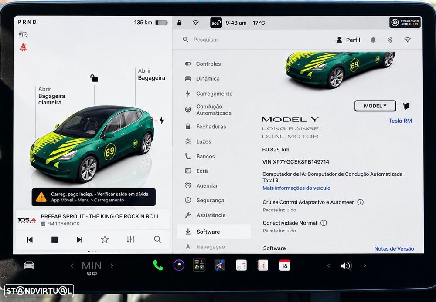Image resolution: width=436 pixels, height=302 pixels.
Task: Open the arcade toybox app icon
Action: [x=199, y=265]
